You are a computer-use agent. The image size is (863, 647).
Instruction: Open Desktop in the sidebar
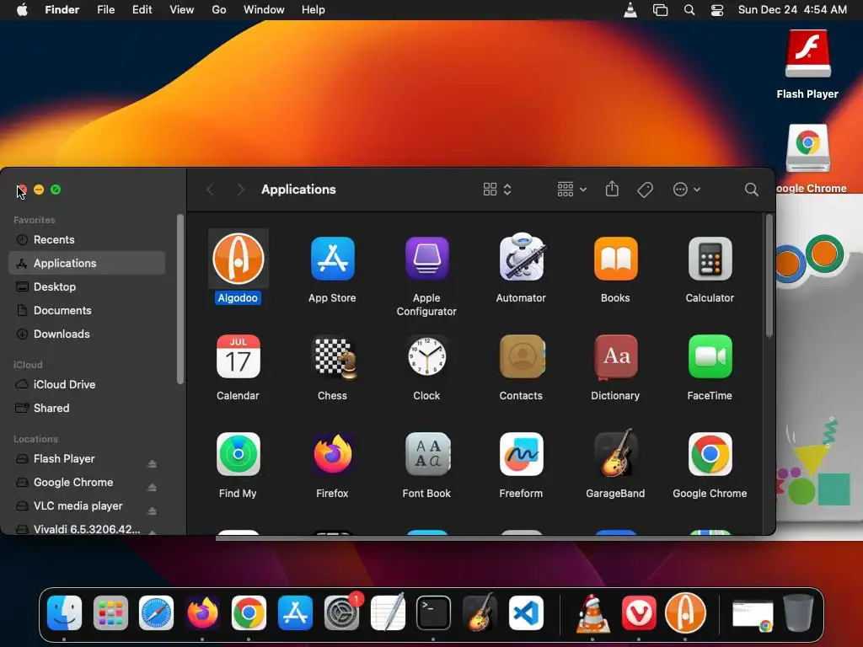pyautogui.click(x=87, y=286)
